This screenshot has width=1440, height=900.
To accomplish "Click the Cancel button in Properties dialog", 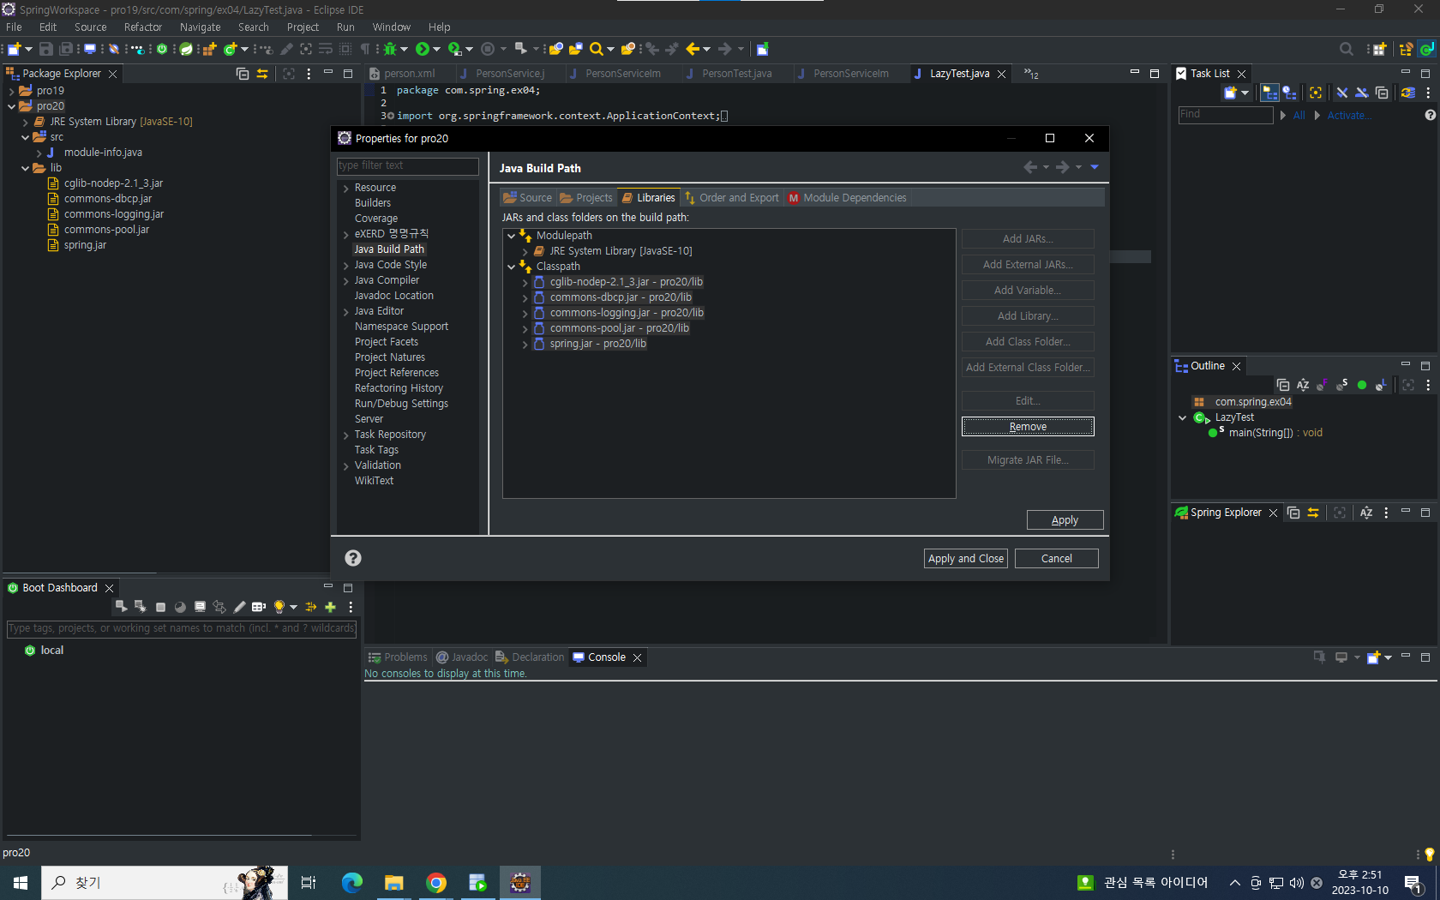I will pyautogui.click(x=1056, y=559).
